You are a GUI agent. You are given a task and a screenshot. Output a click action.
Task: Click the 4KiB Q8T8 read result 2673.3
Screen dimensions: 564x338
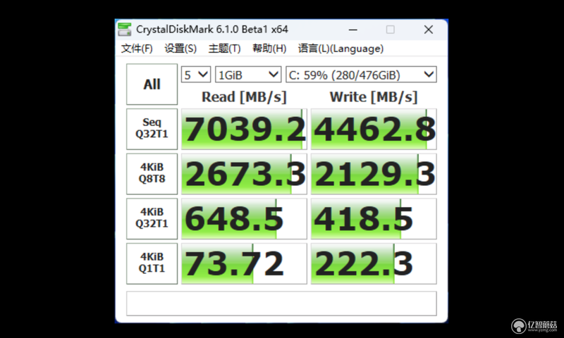click(244, 174)
